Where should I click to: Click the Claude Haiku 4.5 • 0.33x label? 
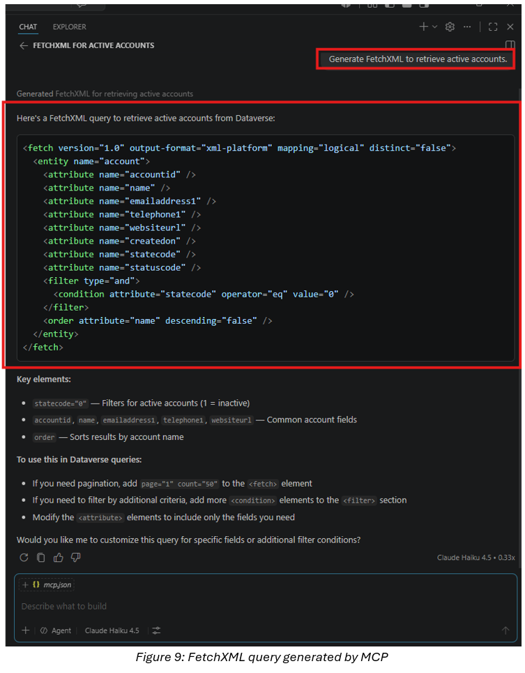(x=475, y=557)
